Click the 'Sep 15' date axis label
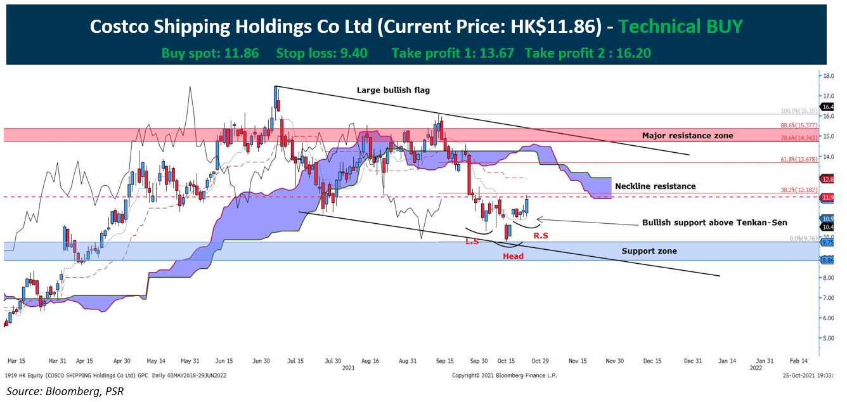The width and height of the screenshot is (847, 402). coord(444,360)
